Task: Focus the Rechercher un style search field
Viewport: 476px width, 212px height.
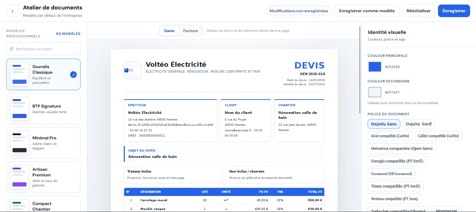Action: [43, 49]
